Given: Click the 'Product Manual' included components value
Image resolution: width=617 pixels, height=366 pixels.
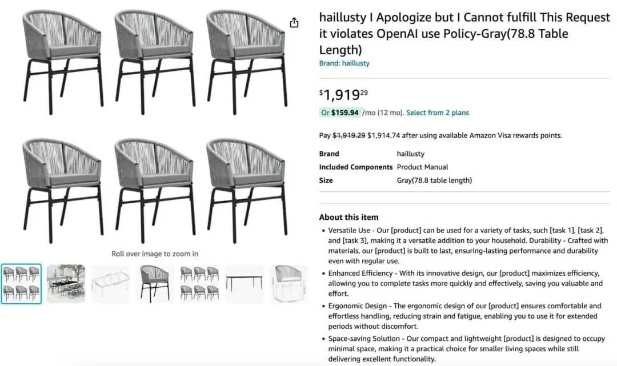Looking at the screenshot, I should coord(422,167).
